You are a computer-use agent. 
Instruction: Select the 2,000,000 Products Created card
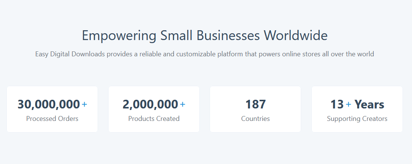(x=154, y=109)
